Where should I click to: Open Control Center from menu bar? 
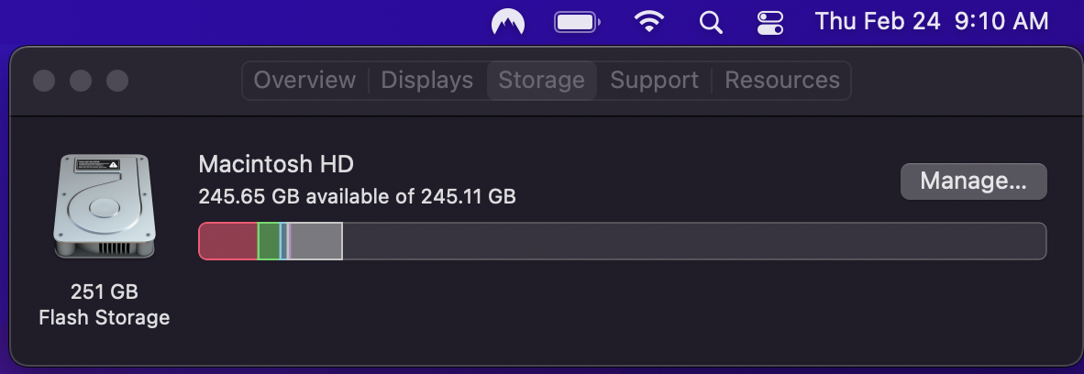click(x=770, y=22)
